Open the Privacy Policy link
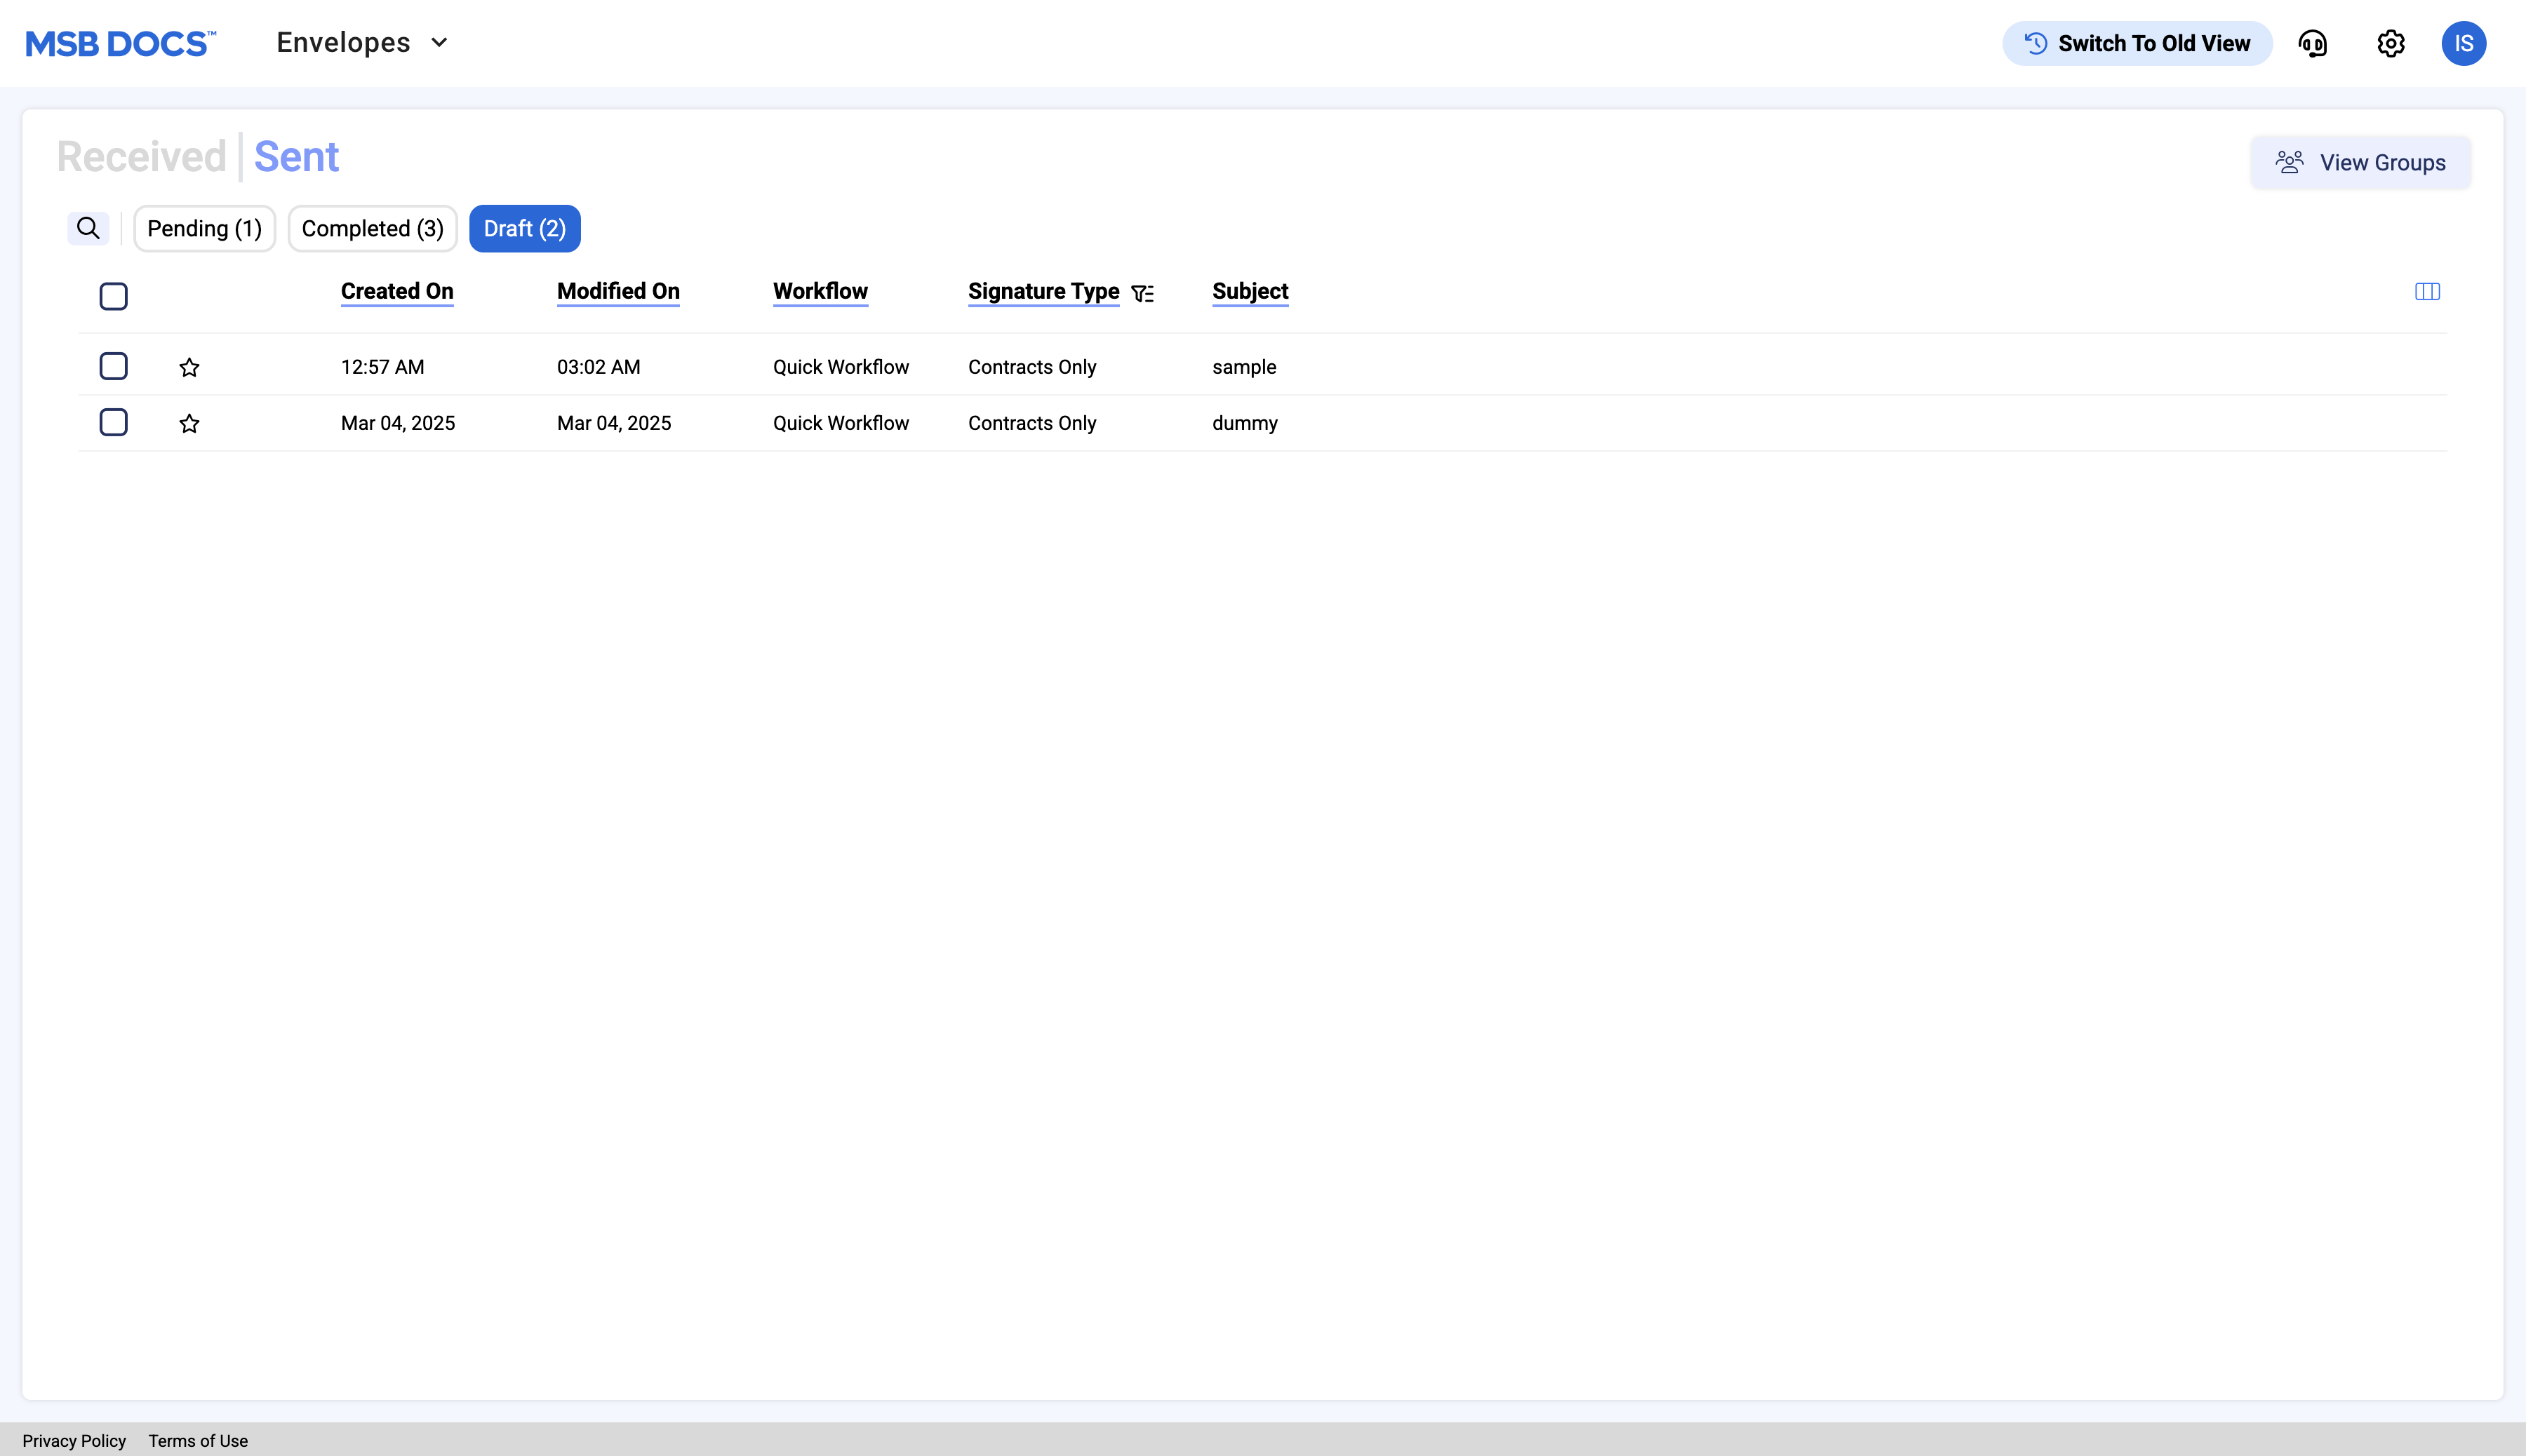The width and height of the screenshot is (2526, 1456). [x=74, y=1440]
